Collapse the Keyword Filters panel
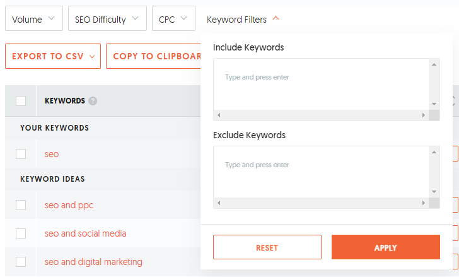459x277 pixels. (243, 20)
